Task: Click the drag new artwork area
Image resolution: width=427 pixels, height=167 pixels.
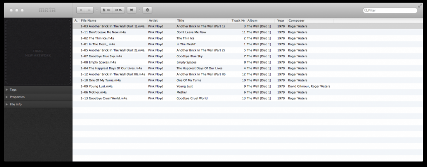Action: click(x=38, y=52)
